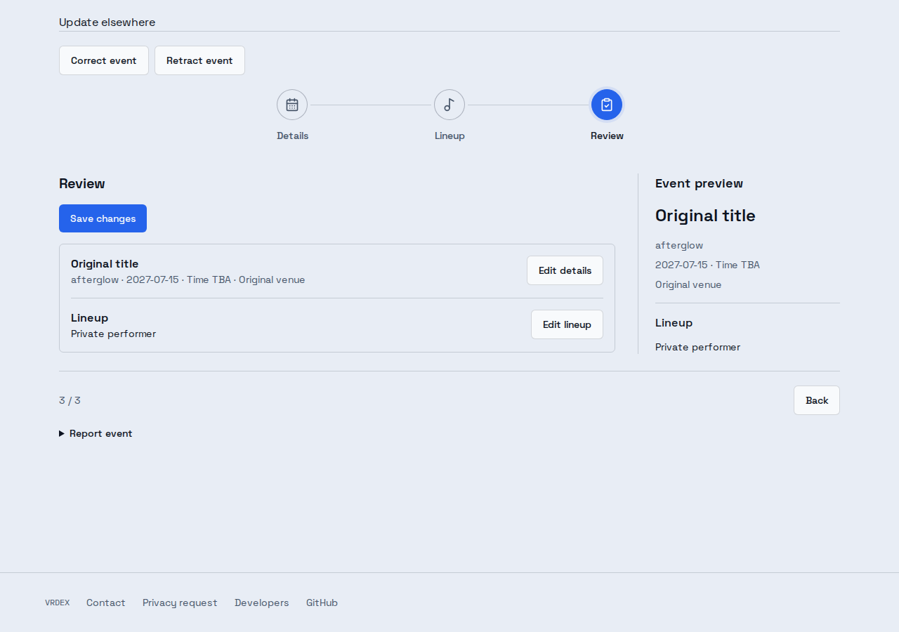Click the VRDEX footer logo text
Viewport: 899px width, 632px height.
58,603
